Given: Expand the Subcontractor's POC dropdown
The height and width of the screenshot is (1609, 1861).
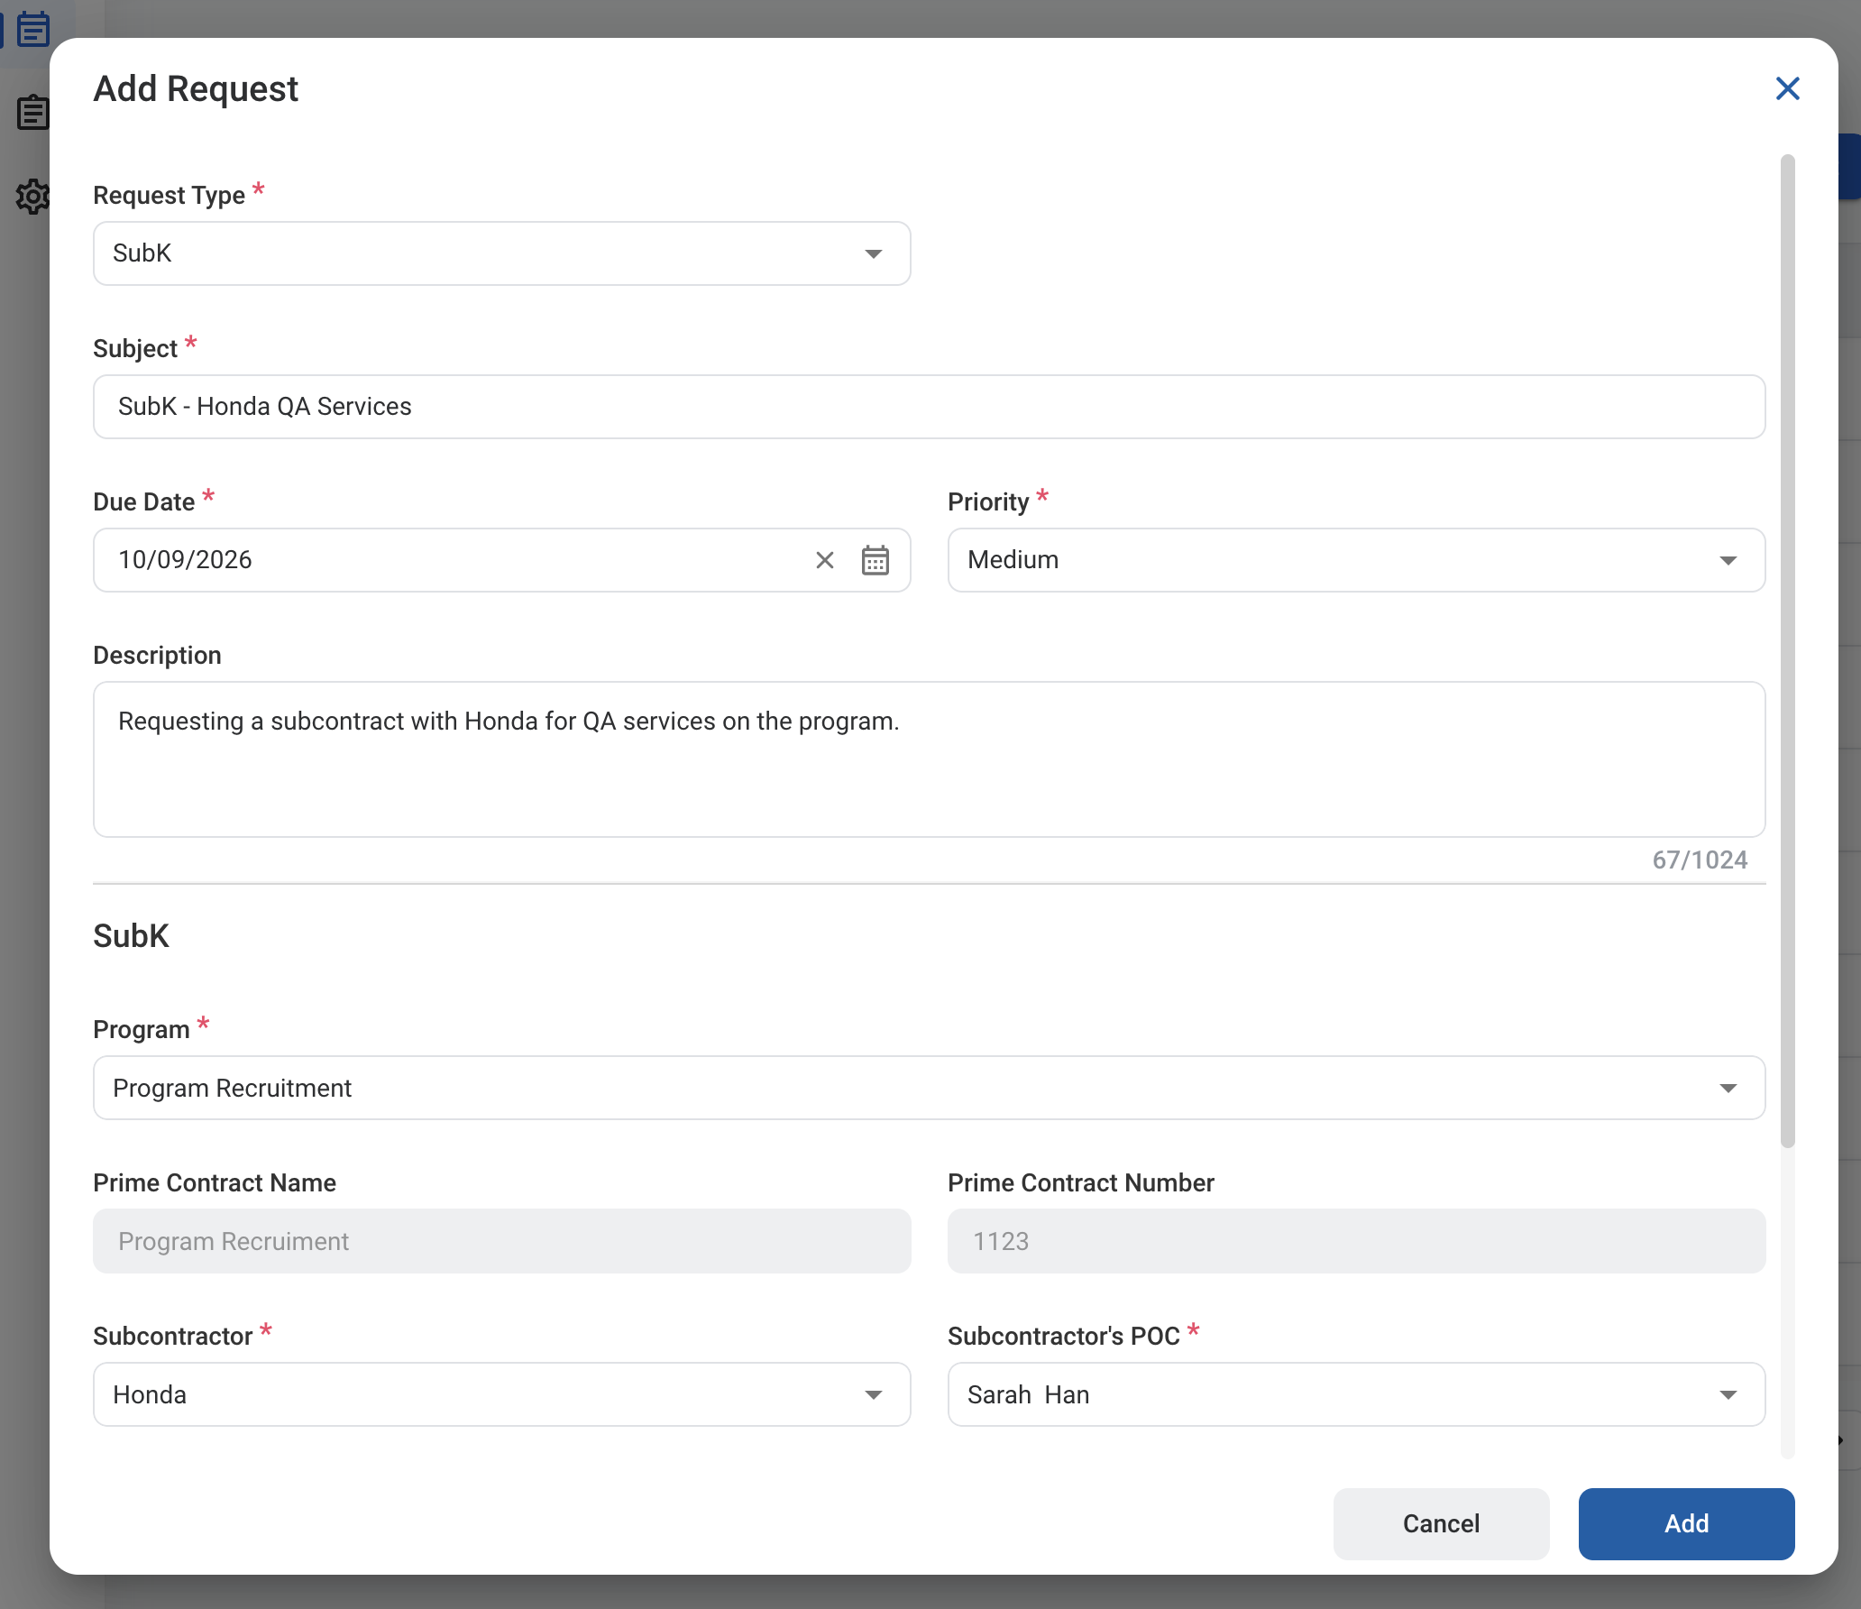Looking at the screenshot, I should pyautogui.click(x=1356, y=1394).
